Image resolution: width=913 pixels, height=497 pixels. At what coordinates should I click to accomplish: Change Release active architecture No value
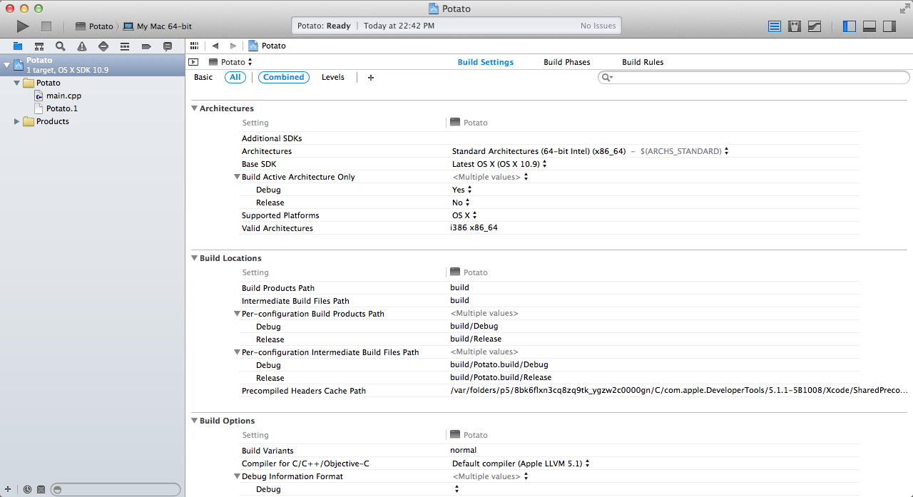(461, 203)
